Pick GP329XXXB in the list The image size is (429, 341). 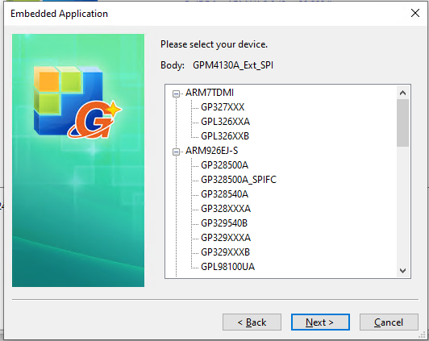point(225,252)
